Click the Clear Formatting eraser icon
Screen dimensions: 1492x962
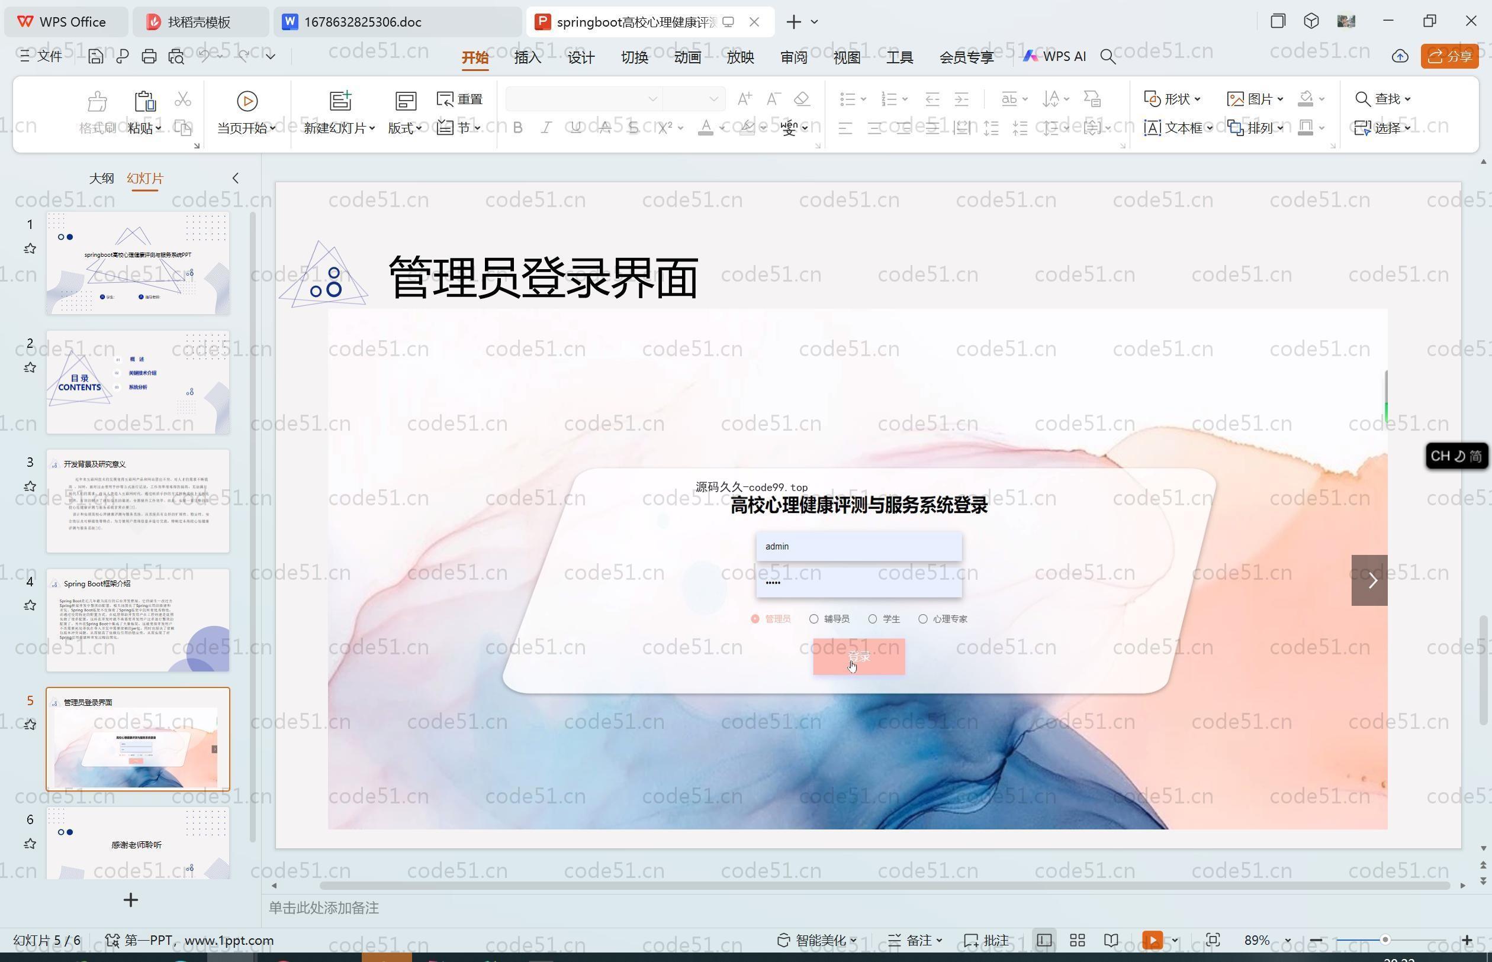[x=802, y=99]
